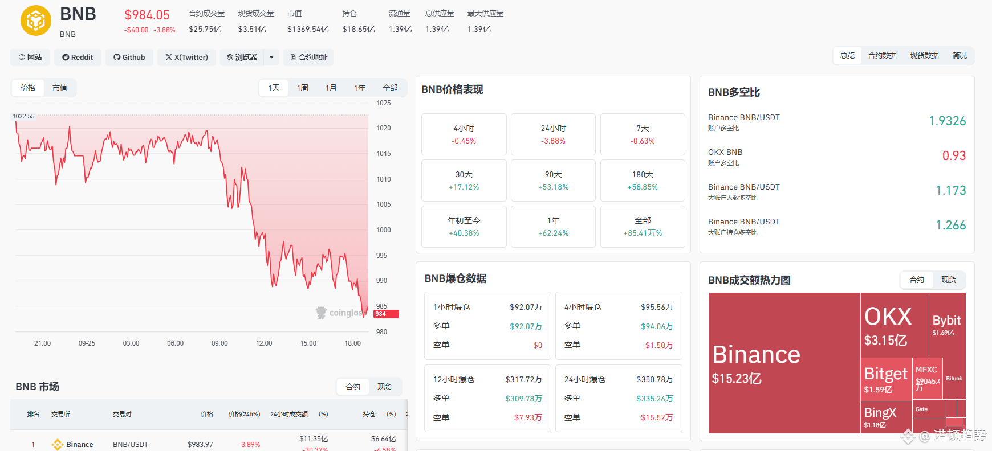
Task: Click the Gate heatmap block
Action: [x=929, y=409]
